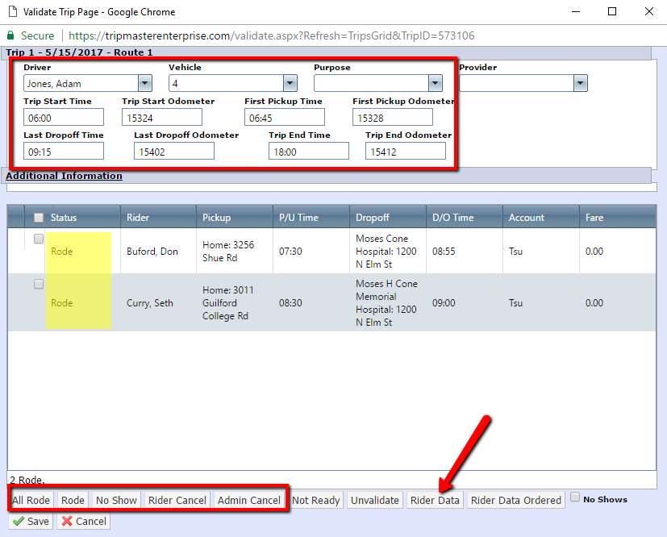Click the 08:55 dropoff time cell
Image resolution: width=667 pixels, height=537 pixels.
tap(444, 252)
